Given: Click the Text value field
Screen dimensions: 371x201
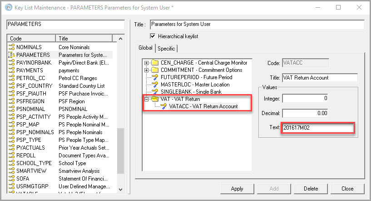Looking at the screenshot, I should pos(317,128).
